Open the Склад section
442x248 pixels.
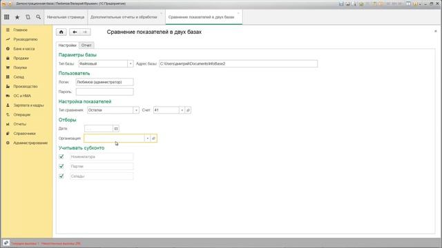(19, 76)
